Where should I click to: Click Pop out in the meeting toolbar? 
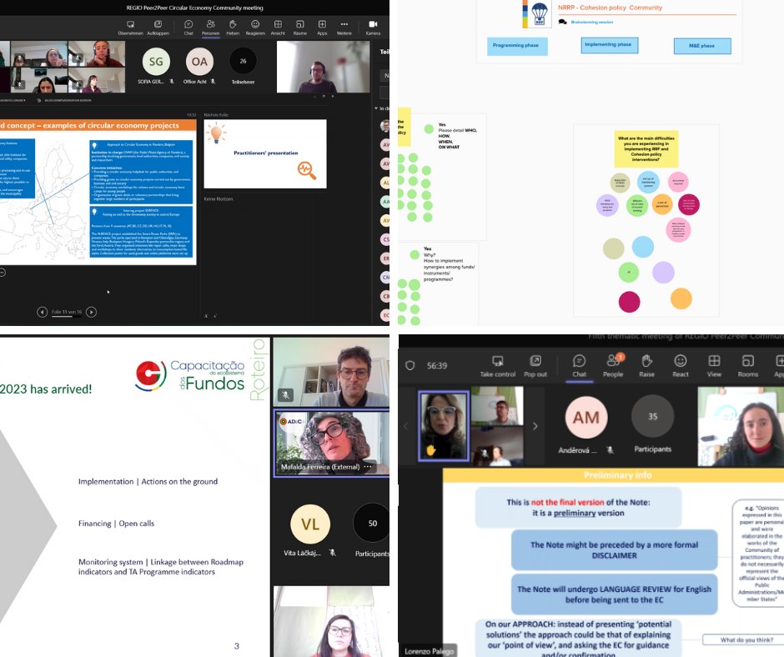pyautogui.click(x=535, y=367)
